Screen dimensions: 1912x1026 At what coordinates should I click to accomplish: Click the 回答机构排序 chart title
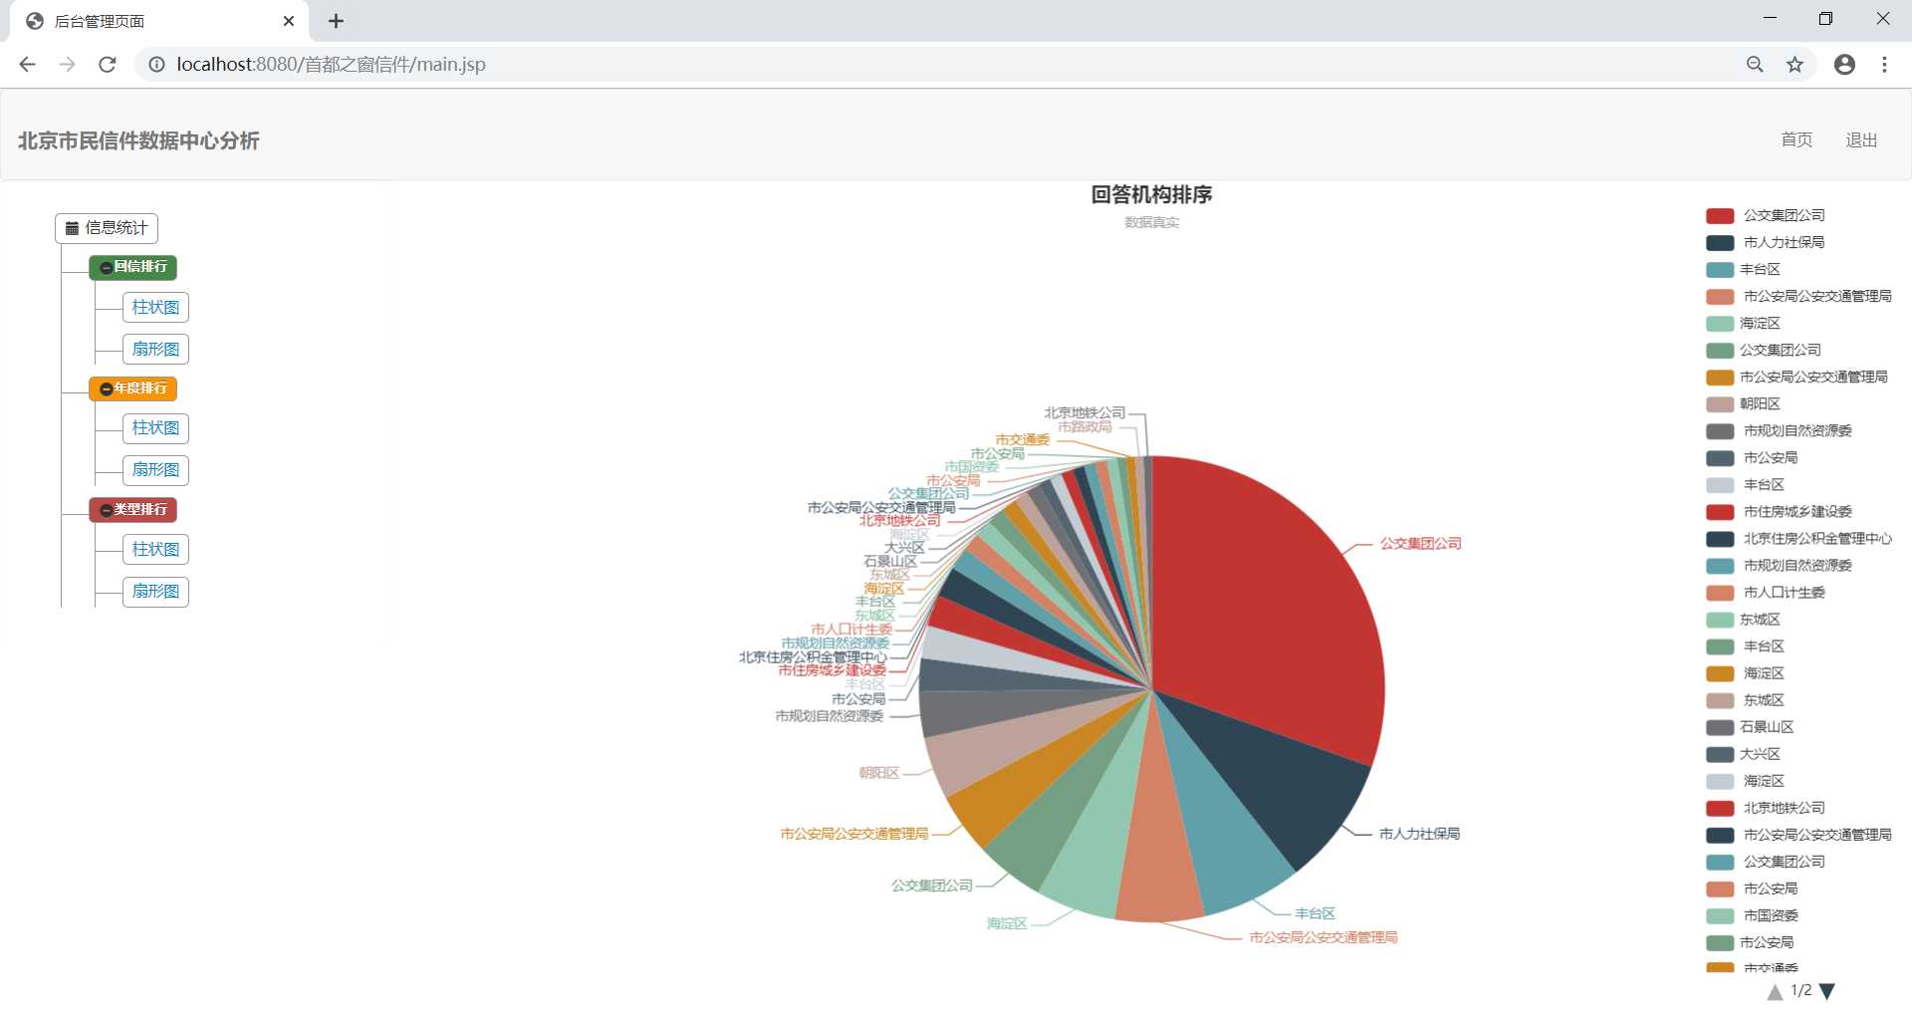click(x=1151, y=194)
